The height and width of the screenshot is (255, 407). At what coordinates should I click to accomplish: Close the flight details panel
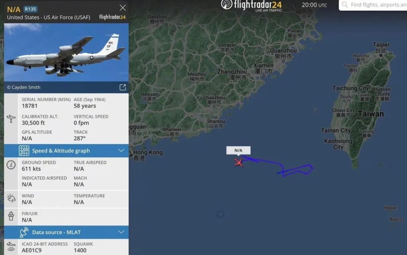pyautogui.click(x=122, y=8)
